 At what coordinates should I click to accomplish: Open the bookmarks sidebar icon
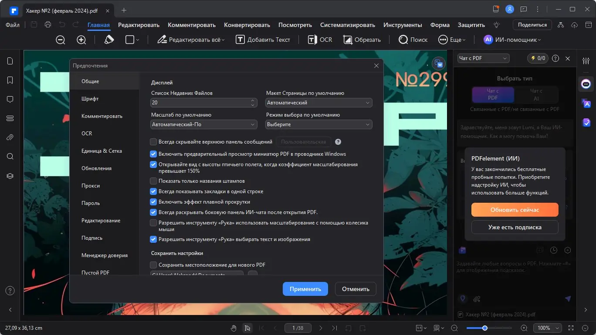(x=10, y=80)
